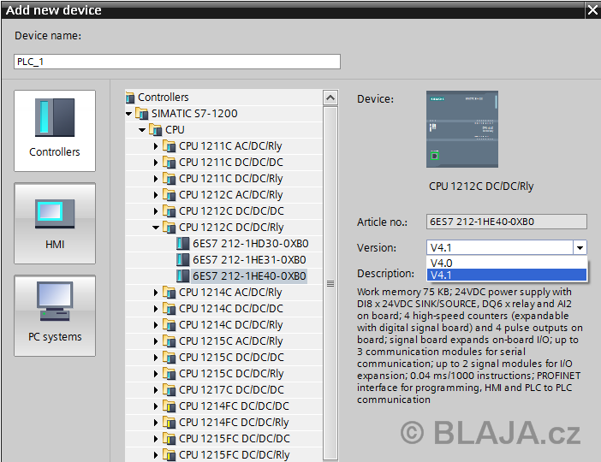Open the Version dropdown arrow
The image size is (601, 462).
(580, 248)
